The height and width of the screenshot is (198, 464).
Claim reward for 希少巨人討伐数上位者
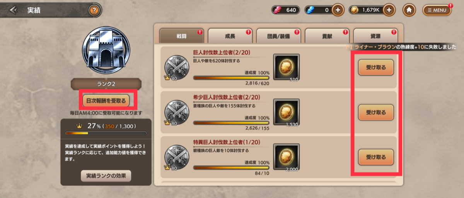pos(376,112)
